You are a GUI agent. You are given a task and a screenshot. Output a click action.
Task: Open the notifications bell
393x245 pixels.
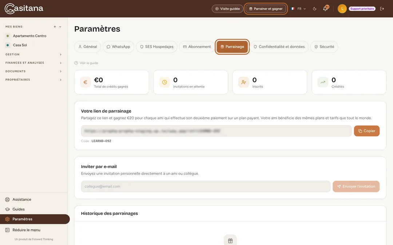[325, 8]
